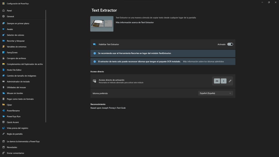Click the Awake coffee cup icon
This screenshot has height=157, width=279.
pos(4,29)
